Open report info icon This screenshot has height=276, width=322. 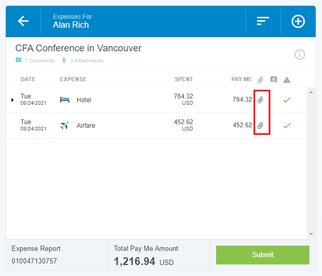click(299, 54)
